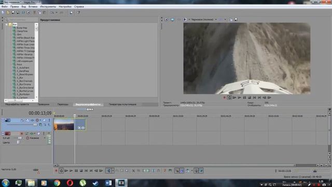Viewport: 332px width, 187px height.
Task: Switch to the Переходы tab
Action: click(63, 104)
